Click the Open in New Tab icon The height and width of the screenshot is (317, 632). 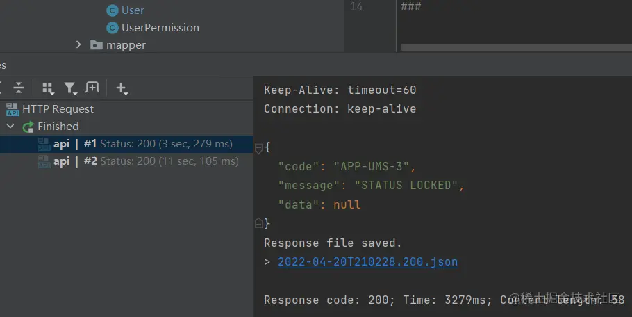92,88
